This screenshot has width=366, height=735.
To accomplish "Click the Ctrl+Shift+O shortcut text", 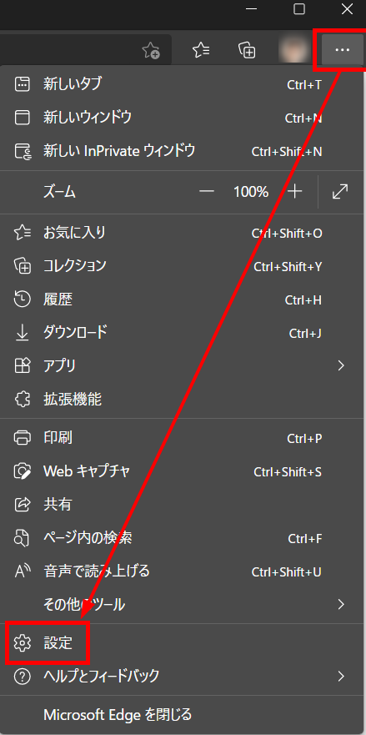I will tap(287, 233).
